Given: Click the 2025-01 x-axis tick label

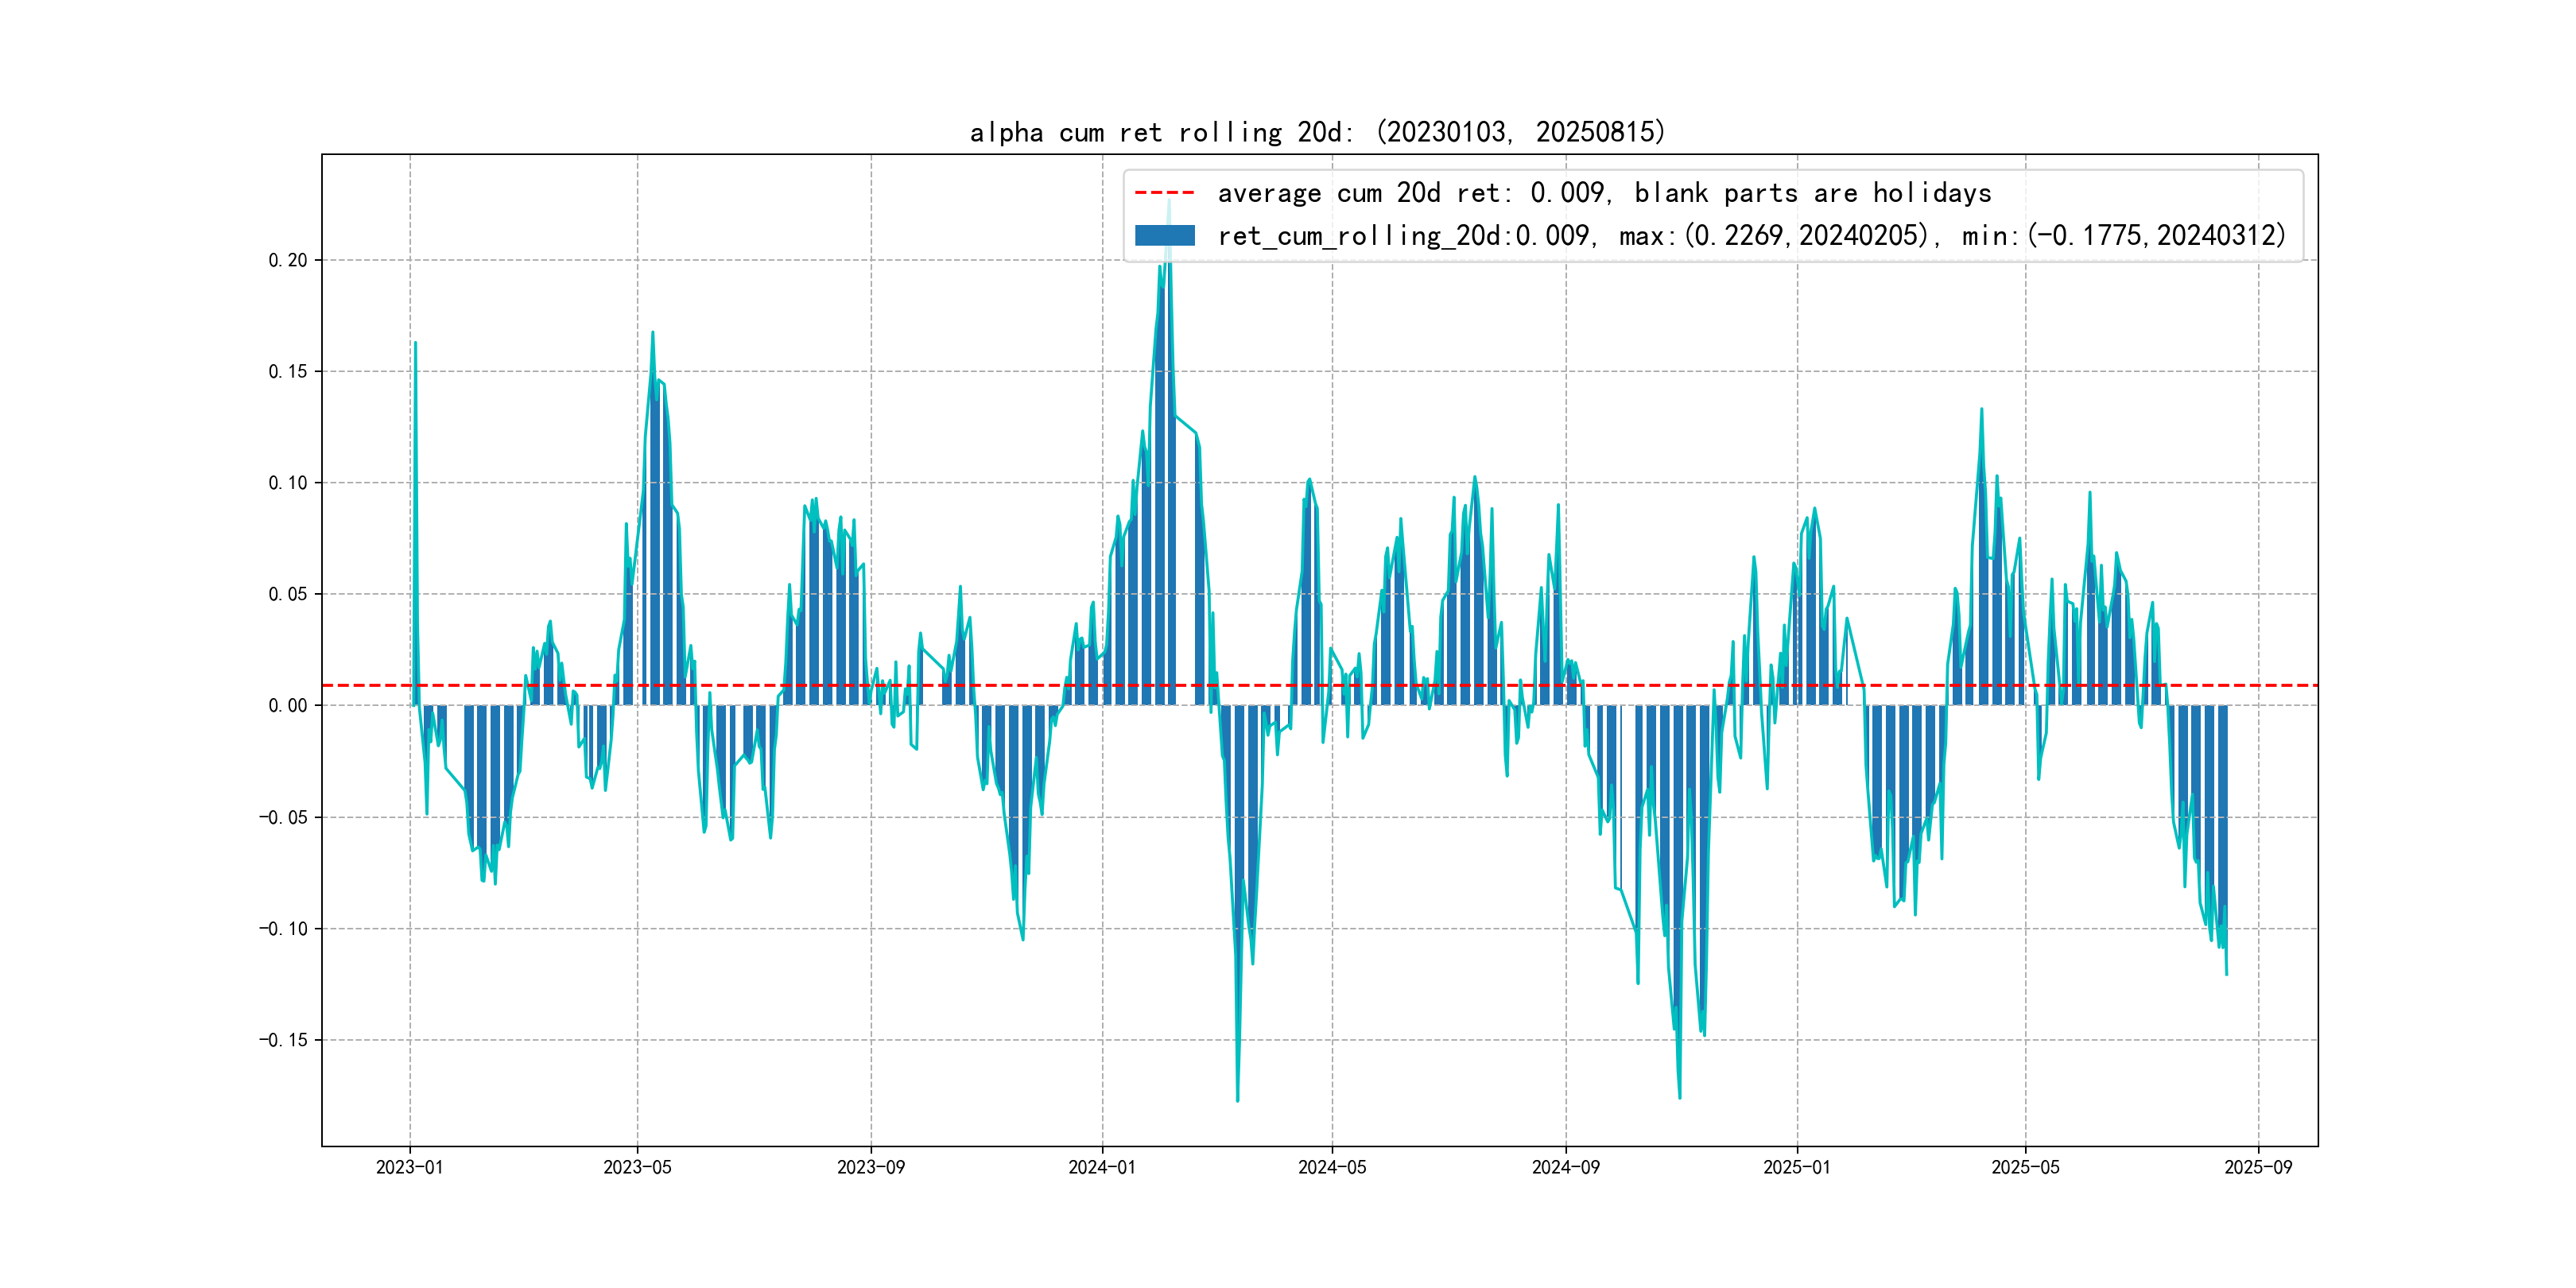Looking at the screenshot, I should click(x=1796, y=1167).
